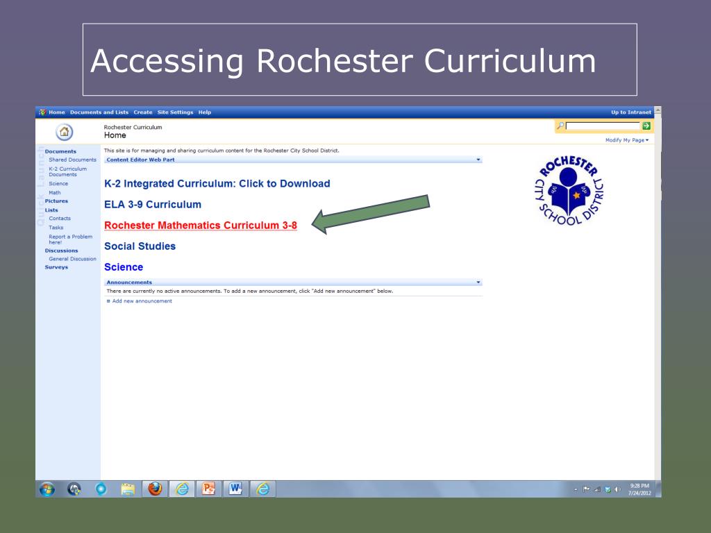
Task: Expand Modify My Page menu
Action: point(627,140)
